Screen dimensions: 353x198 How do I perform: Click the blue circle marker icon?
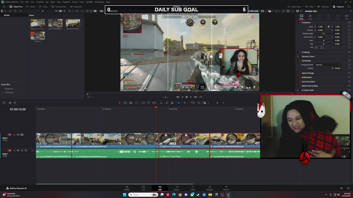pos(184,103)
